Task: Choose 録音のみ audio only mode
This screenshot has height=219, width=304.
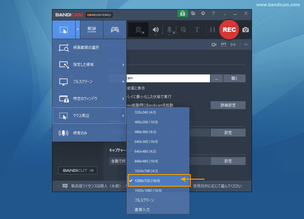Action: (x=89, y=133)
